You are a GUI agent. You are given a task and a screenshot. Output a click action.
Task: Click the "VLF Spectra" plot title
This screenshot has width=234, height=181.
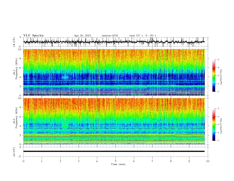33,35
